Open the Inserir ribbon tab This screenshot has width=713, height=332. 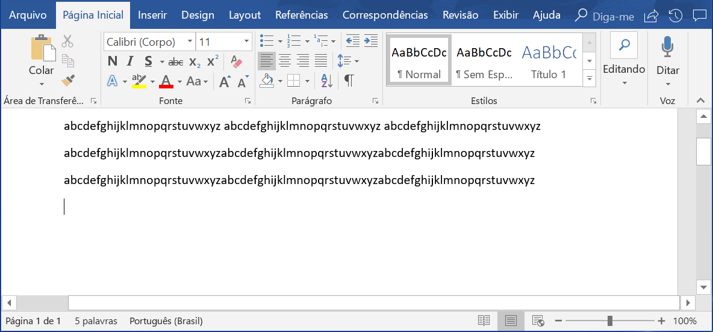pyautogui.click(x=152, y=15)
